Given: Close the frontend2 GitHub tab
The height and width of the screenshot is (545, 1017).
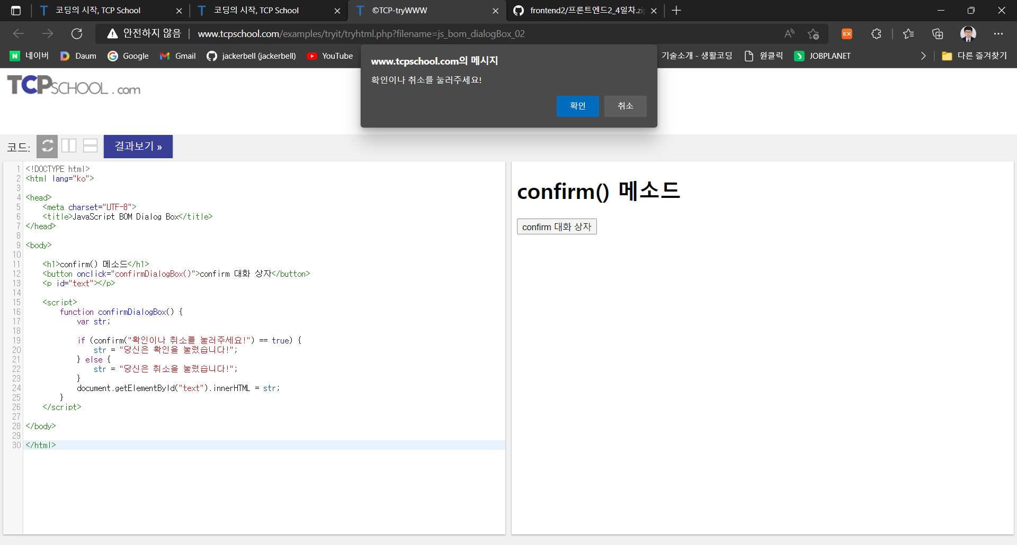Looking at the screenshot, I should [654, 11].
